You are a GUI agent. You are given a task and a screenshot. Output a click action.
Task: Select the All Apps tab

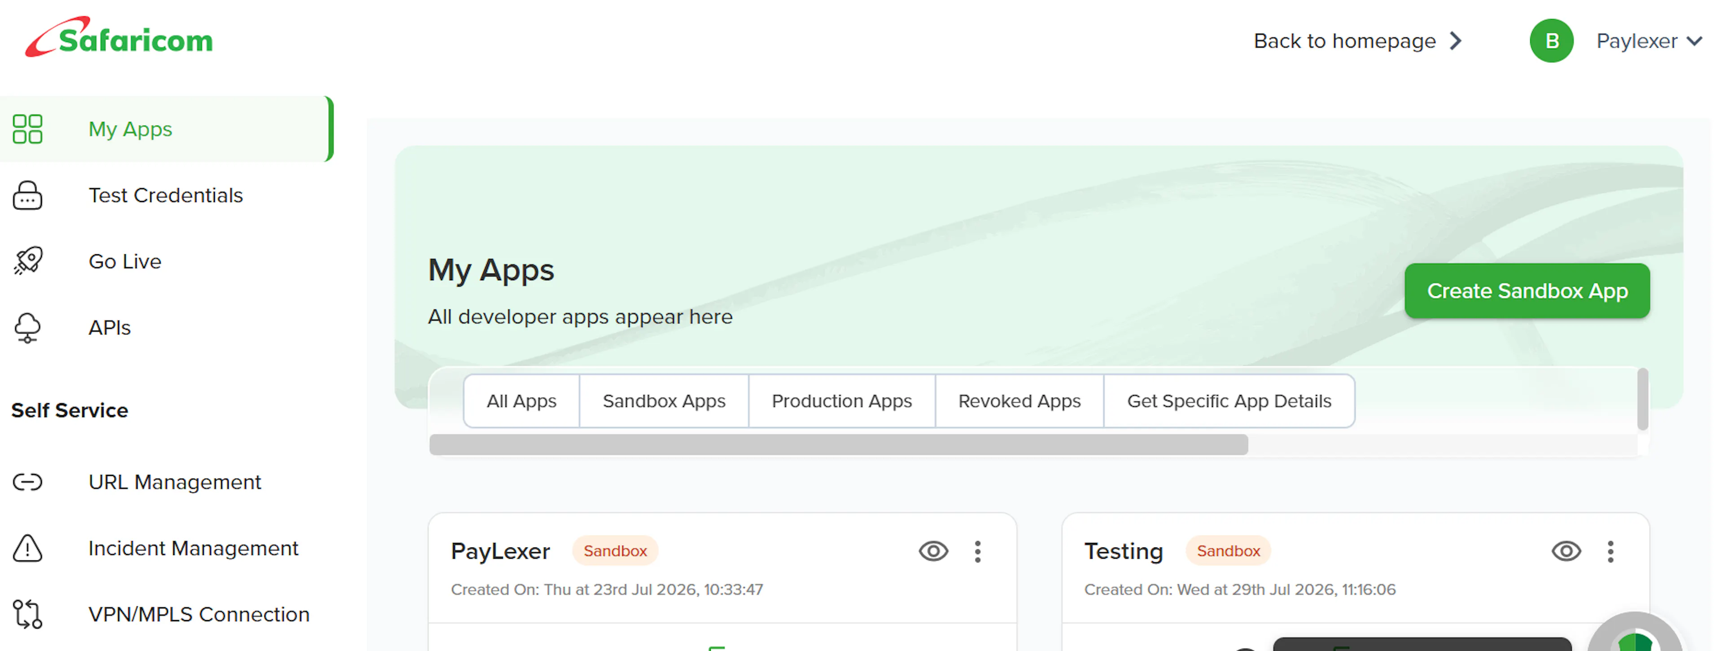click(521, 401)
